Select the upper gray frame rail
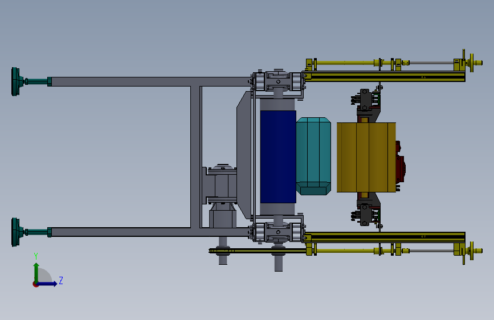 point(151,81)
